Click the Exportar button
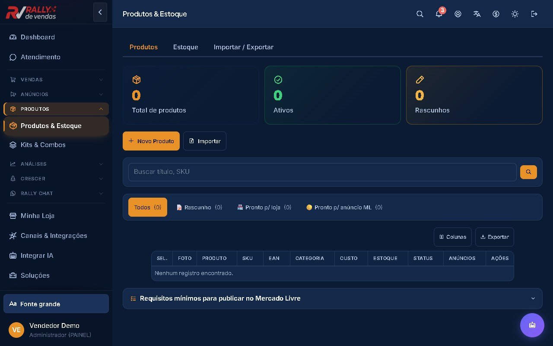 tap(495, 237)
